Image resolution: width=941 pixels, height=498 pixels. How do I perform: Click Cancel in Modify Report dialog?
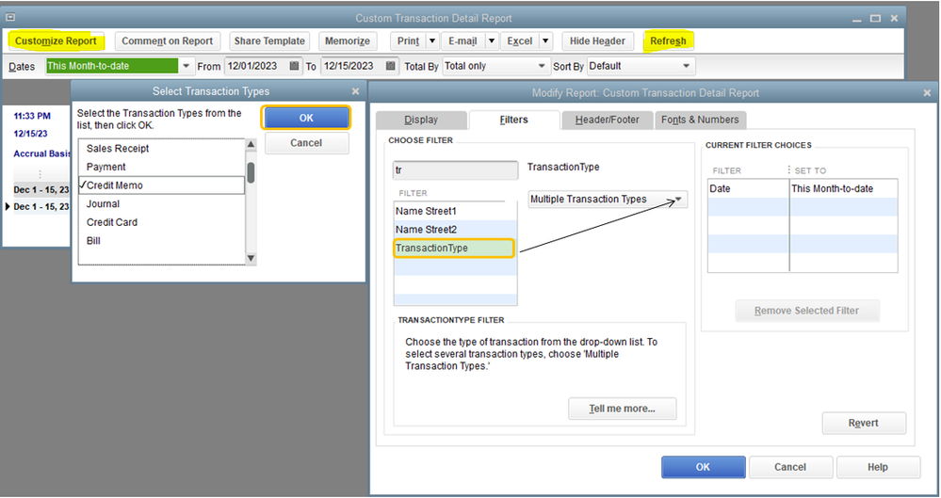[x=790, y=467]
